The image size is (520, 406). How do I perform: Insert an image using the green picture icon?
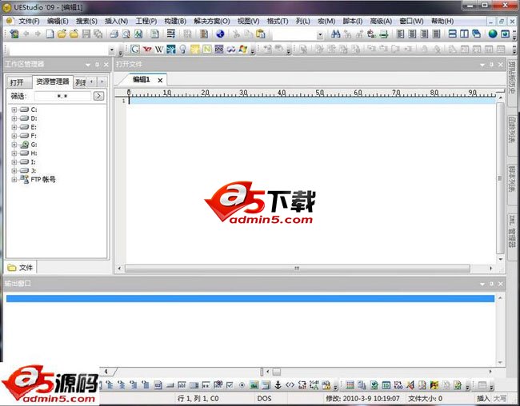pyautogui.click(x=254, y=385)
